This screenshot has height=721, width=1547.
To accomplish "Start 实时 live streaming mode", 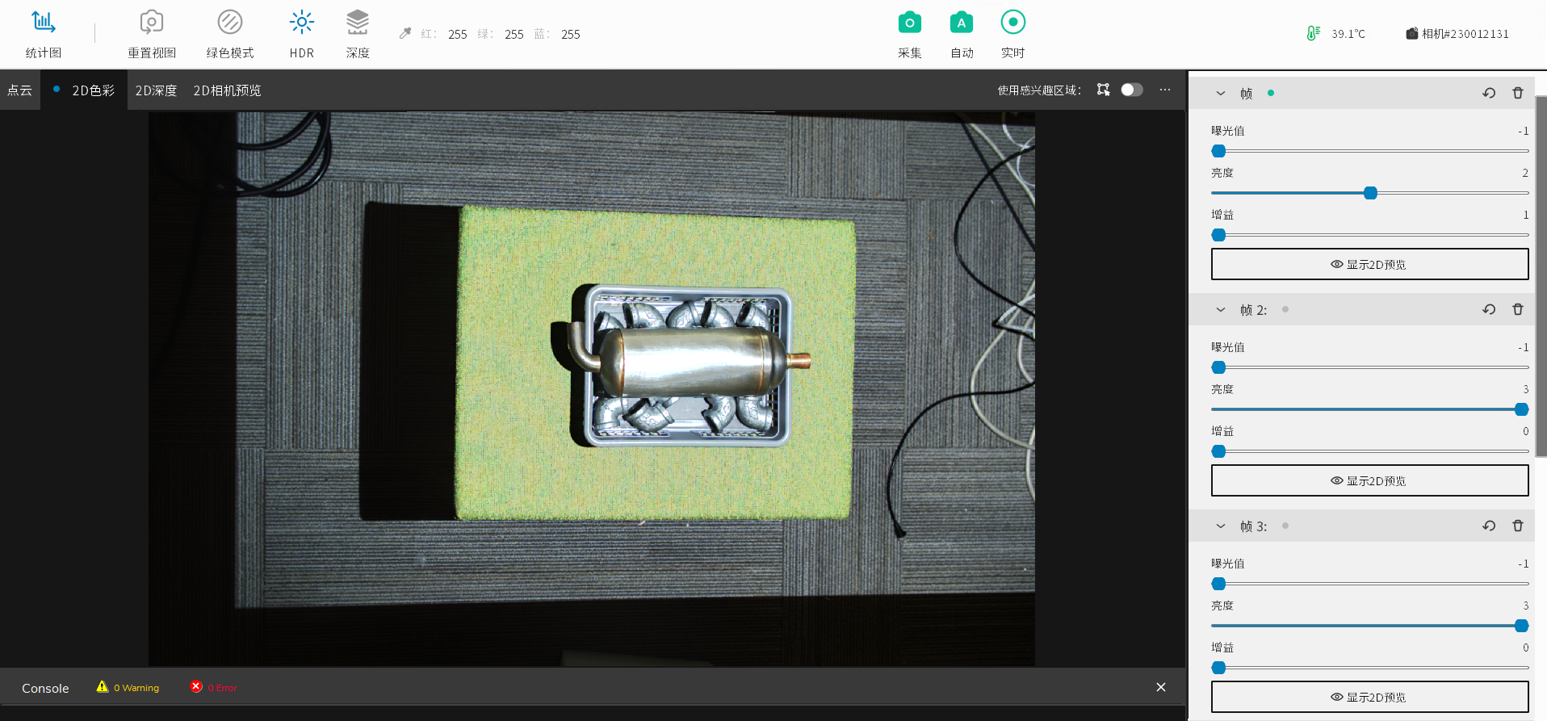I will click(1012, 23).
